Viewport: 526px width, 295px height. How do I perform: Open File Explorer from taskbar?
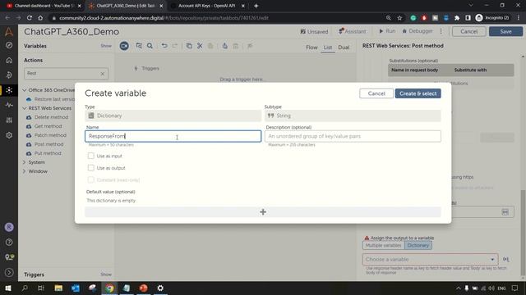click(58, 288)
